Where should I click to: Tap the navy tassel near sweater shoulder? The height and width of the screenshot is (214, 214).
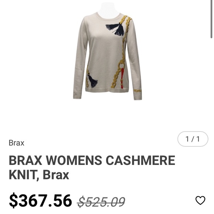[115, 29]
